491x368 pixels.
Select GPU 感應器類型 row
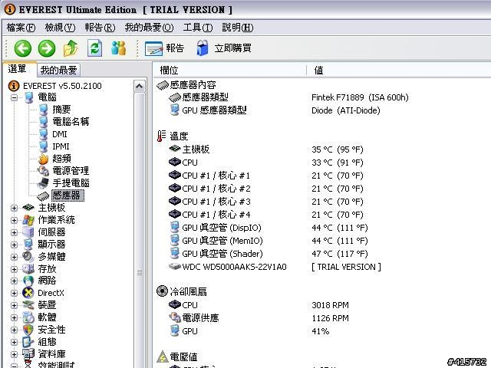click(322, 110)
